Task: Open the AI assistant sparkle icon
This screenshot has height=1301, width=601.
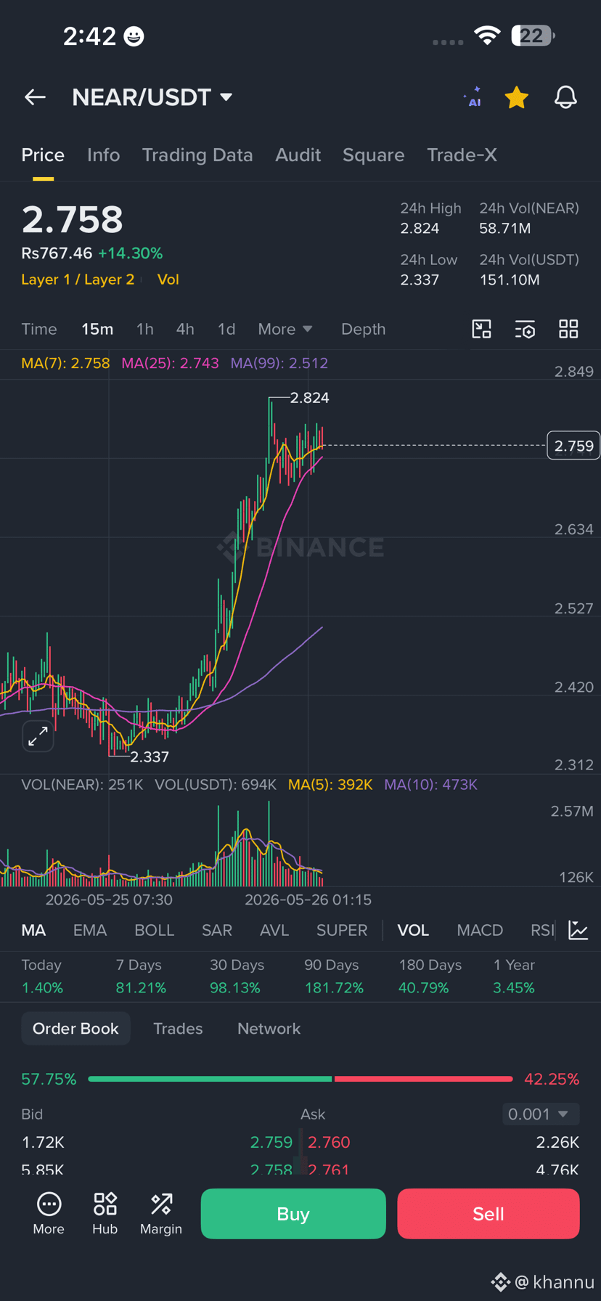Action: click(x=473, y=97)
